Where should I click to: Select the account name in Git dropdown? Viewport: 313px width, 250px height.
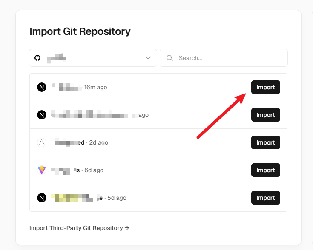tap(57, 58)
